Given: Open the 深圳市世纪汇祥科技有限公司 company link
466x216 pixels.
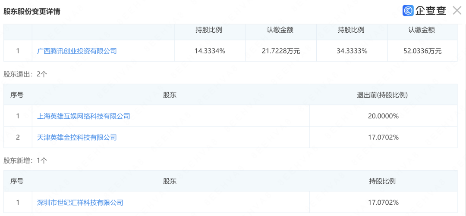Looking at the screenshot, I should coord(80,202).
